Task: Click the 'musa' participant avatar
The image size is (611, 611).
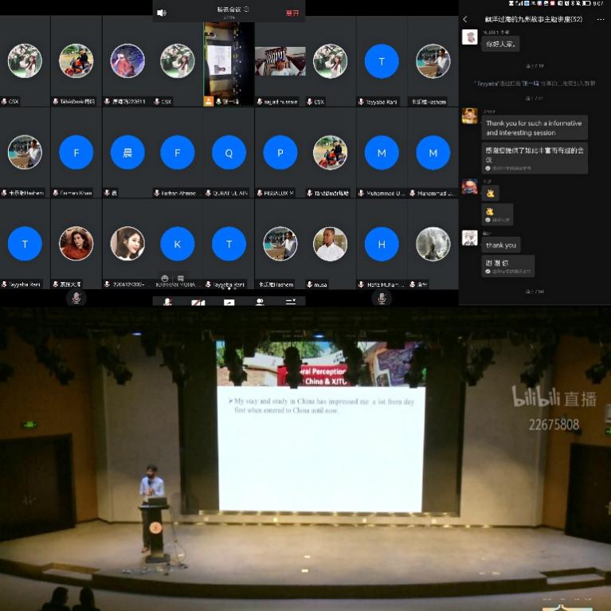Action: click(x=331, y=244)
